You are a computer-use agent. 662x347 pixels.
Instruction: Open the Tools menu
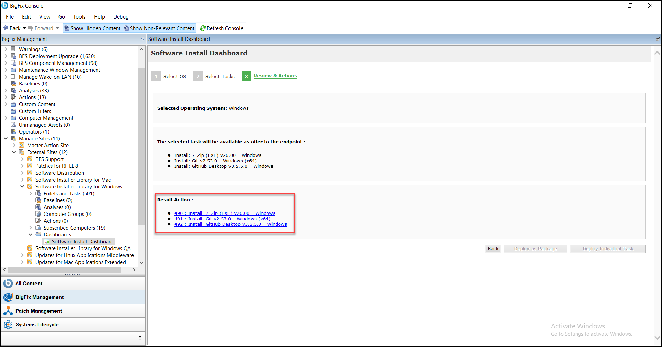(79, 16)
